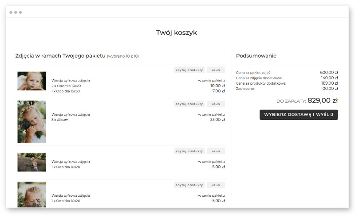The image size is (355, 218).
Task: Open the first girl portrait thumbnail
Action: pyautogui.click(x=32, y=81)
